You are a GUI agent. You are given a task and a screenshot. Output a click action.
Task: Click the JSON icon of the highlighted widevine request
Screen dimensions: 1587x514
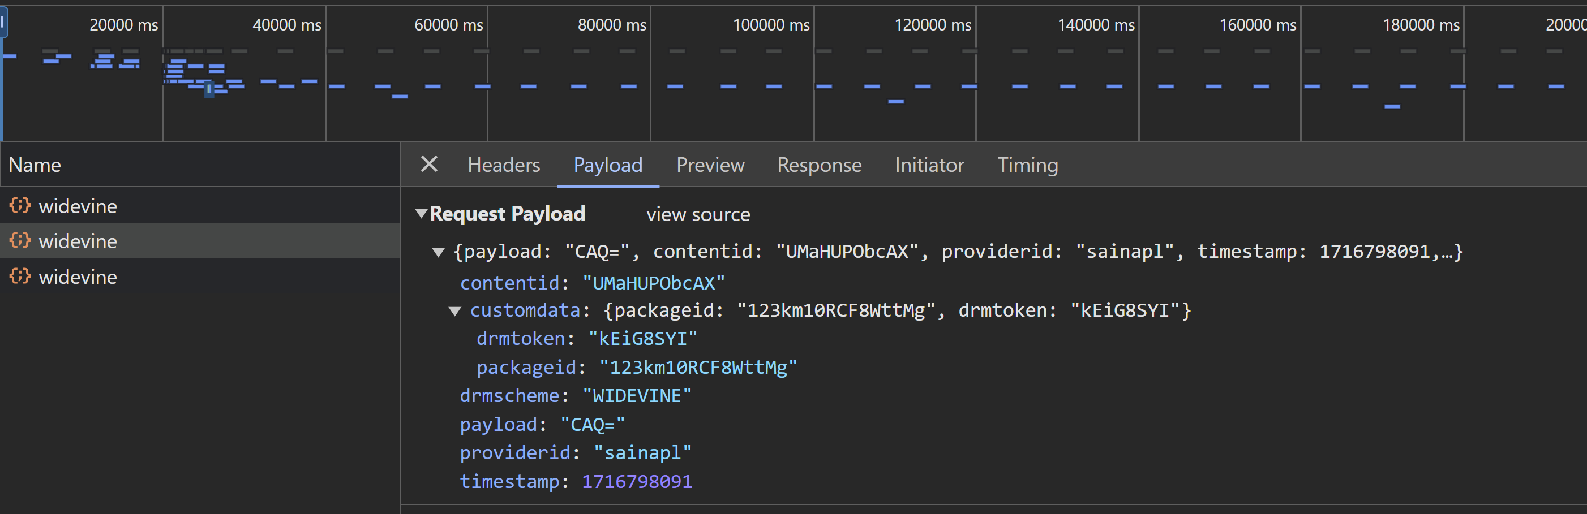[20, 241]
